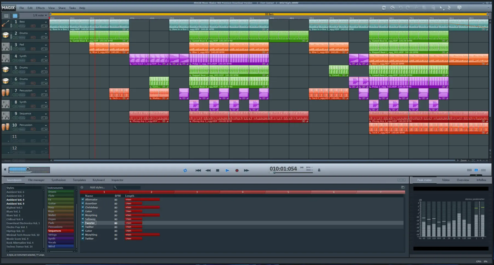Viewport: 494px width, 265px height.
Task: Click the export arrow icon in top toolbar
Action: pos(392,8)
